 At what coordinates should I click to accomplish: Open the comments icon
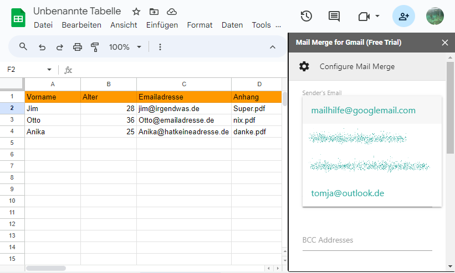point(334,16)
